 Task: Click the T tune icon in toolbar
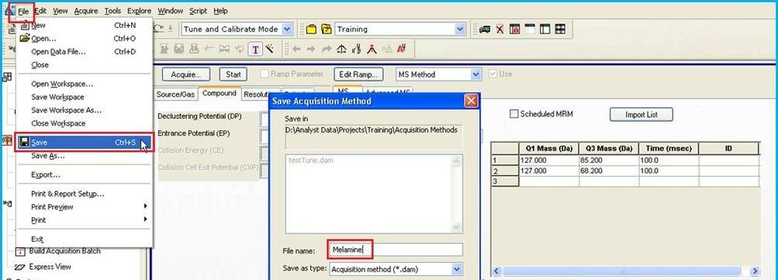click(255, 49)
